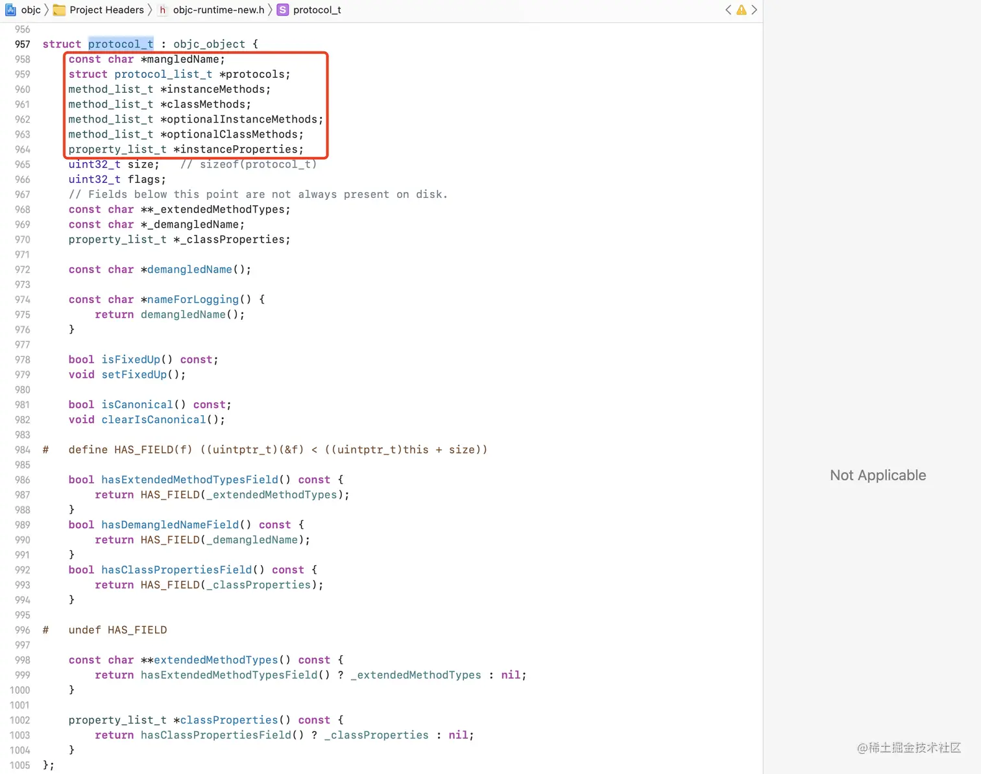Click optionalClassMethods field

(x=232, y=134)
